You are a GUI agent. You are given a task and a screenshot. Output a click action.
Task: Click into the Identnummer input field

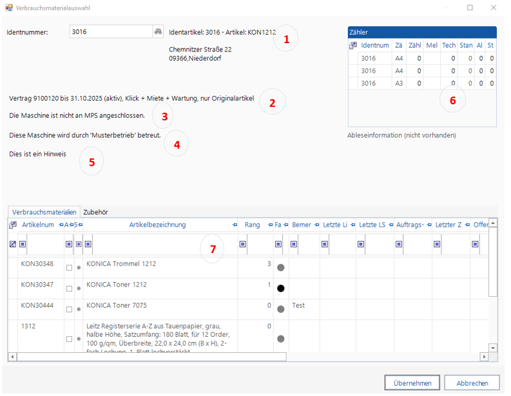[110, 32]
